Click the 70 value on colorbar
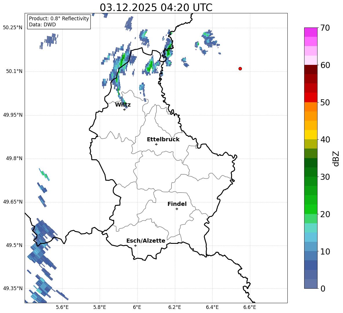Screen dimensions: 343x313 (x=325, y=28)
